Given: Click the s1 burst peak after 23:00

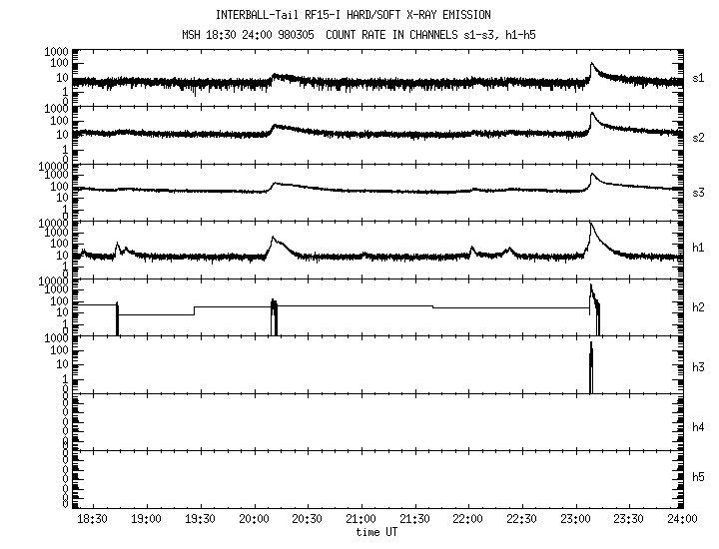Looking at the screenshot, I should pyautogui.click(x=591, y=65).
